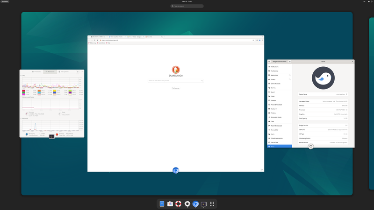
Task: Click the DuckDuckGo search box
Action: tap(176, 81)
